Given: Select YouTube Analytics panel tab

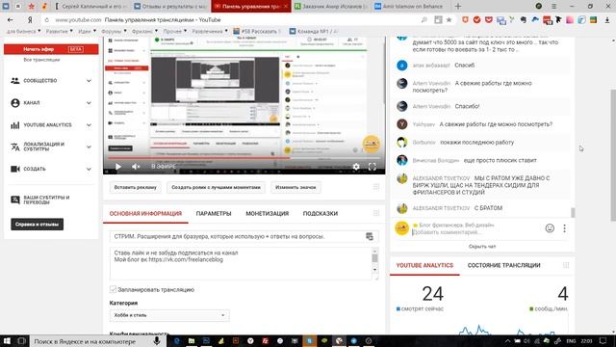Looking at the screenshot, I should 424,265.
